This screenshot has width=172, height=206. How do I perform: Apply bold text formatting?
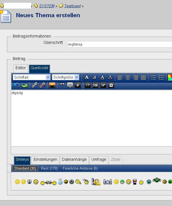(87, 77)
